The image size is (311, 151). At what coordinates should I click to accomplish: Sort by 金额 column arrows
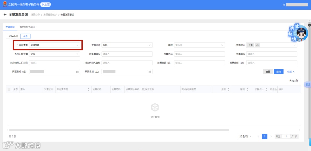coord(228,90)
